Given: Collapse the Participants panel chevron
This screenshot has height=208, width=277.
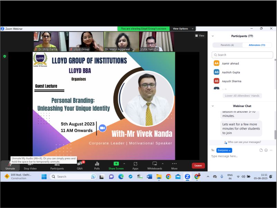Looking at the screenshot, I should (213, 36).
